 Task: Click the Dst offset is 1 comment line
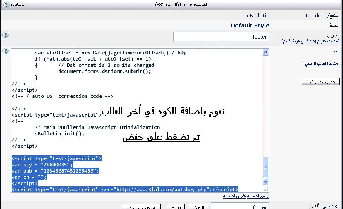(106, 65)
